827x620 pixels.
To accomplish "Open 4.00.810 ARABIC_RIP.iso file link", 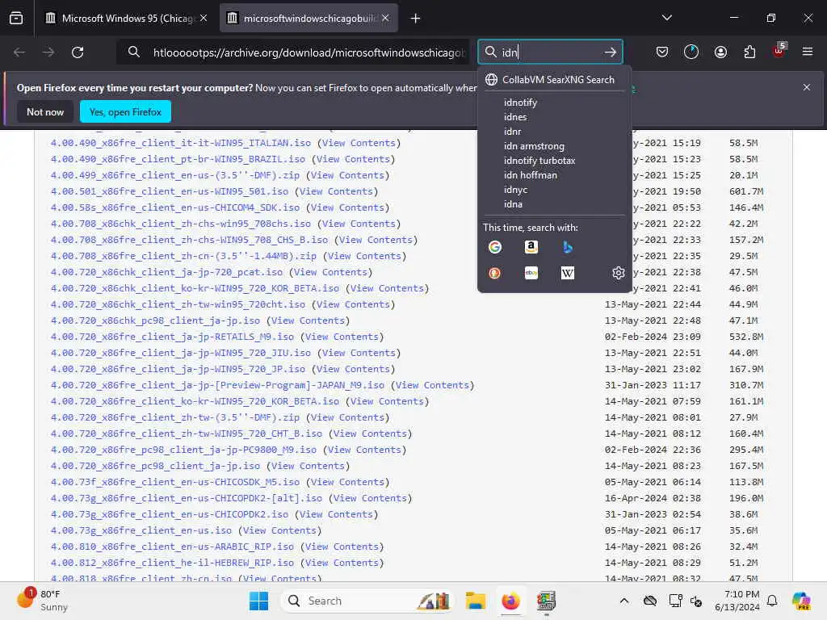I will tap(172, 547).
